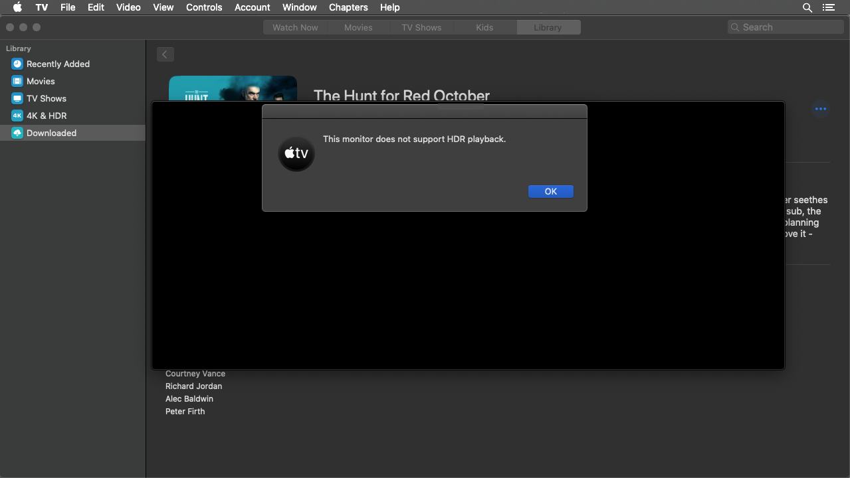
Task: Open the Apple menu
Action: pos(18,7)
